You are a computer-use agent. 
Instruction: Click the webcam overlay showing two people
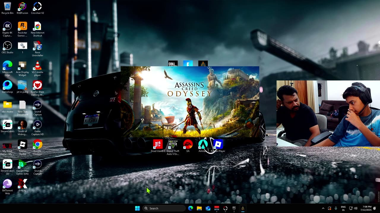[328, 113]
